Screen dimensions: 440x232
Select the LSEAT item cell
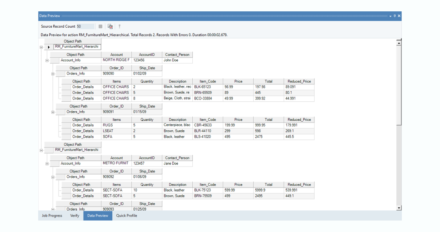coord(116,131)
